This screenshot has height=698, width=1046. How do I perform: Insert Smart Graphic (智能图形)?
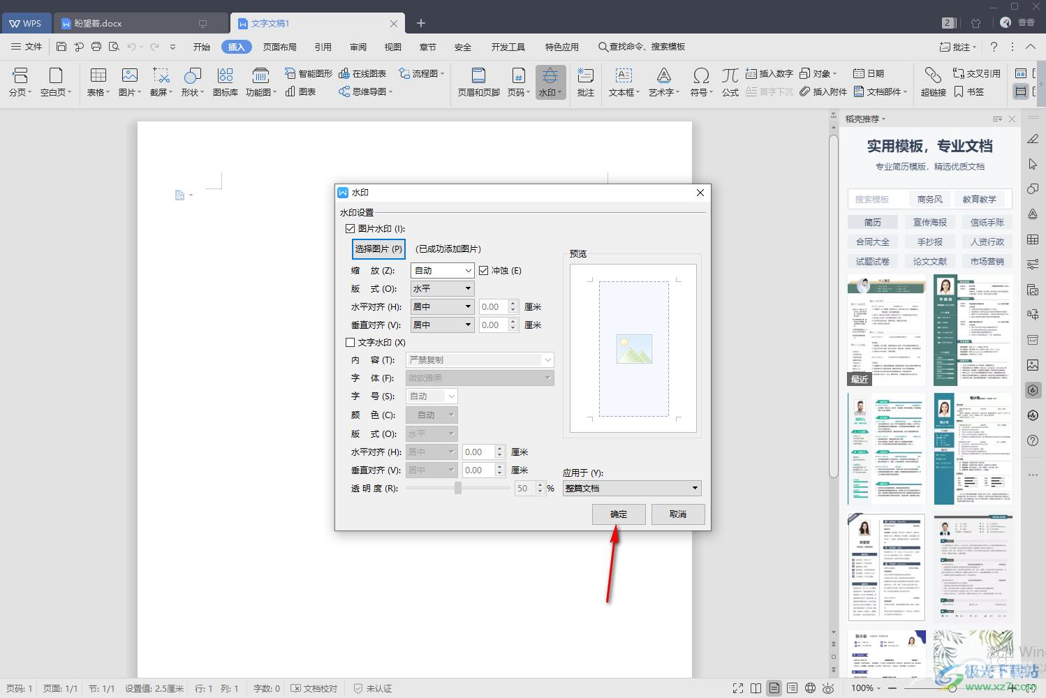[308, 73]
